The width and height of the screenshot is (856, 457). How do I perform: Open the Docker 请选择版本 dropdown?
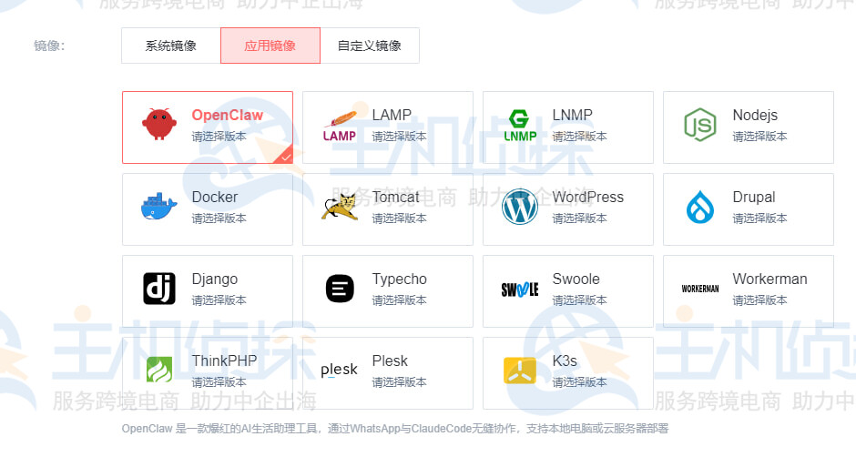219,218
